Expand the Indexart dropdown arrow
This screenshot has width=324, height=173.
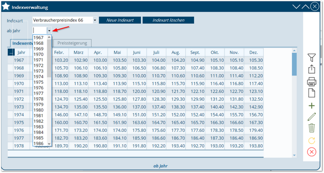tap(95, 20)
